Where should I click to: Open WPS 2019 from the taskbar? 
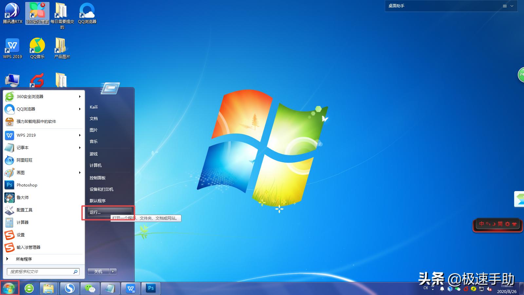[x=131, y=288]
